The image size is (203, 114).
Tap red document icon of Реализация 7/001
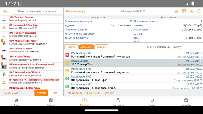coord(67,55)
